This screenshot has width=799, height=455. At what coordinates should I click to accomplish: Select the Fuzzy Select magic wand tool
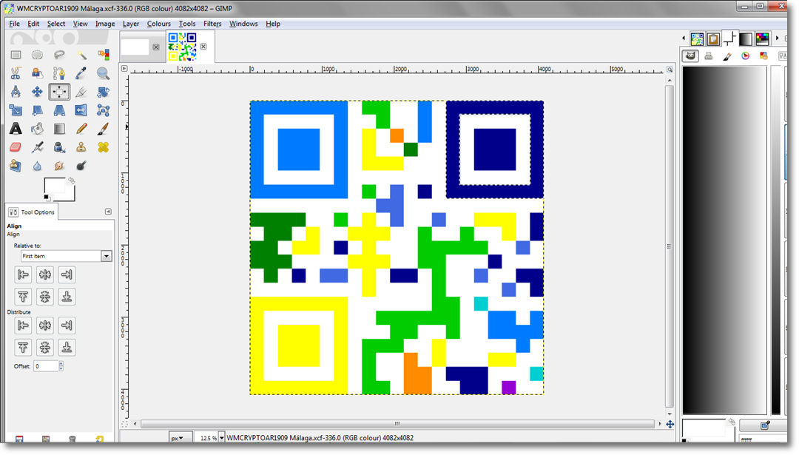coord(81,55)
